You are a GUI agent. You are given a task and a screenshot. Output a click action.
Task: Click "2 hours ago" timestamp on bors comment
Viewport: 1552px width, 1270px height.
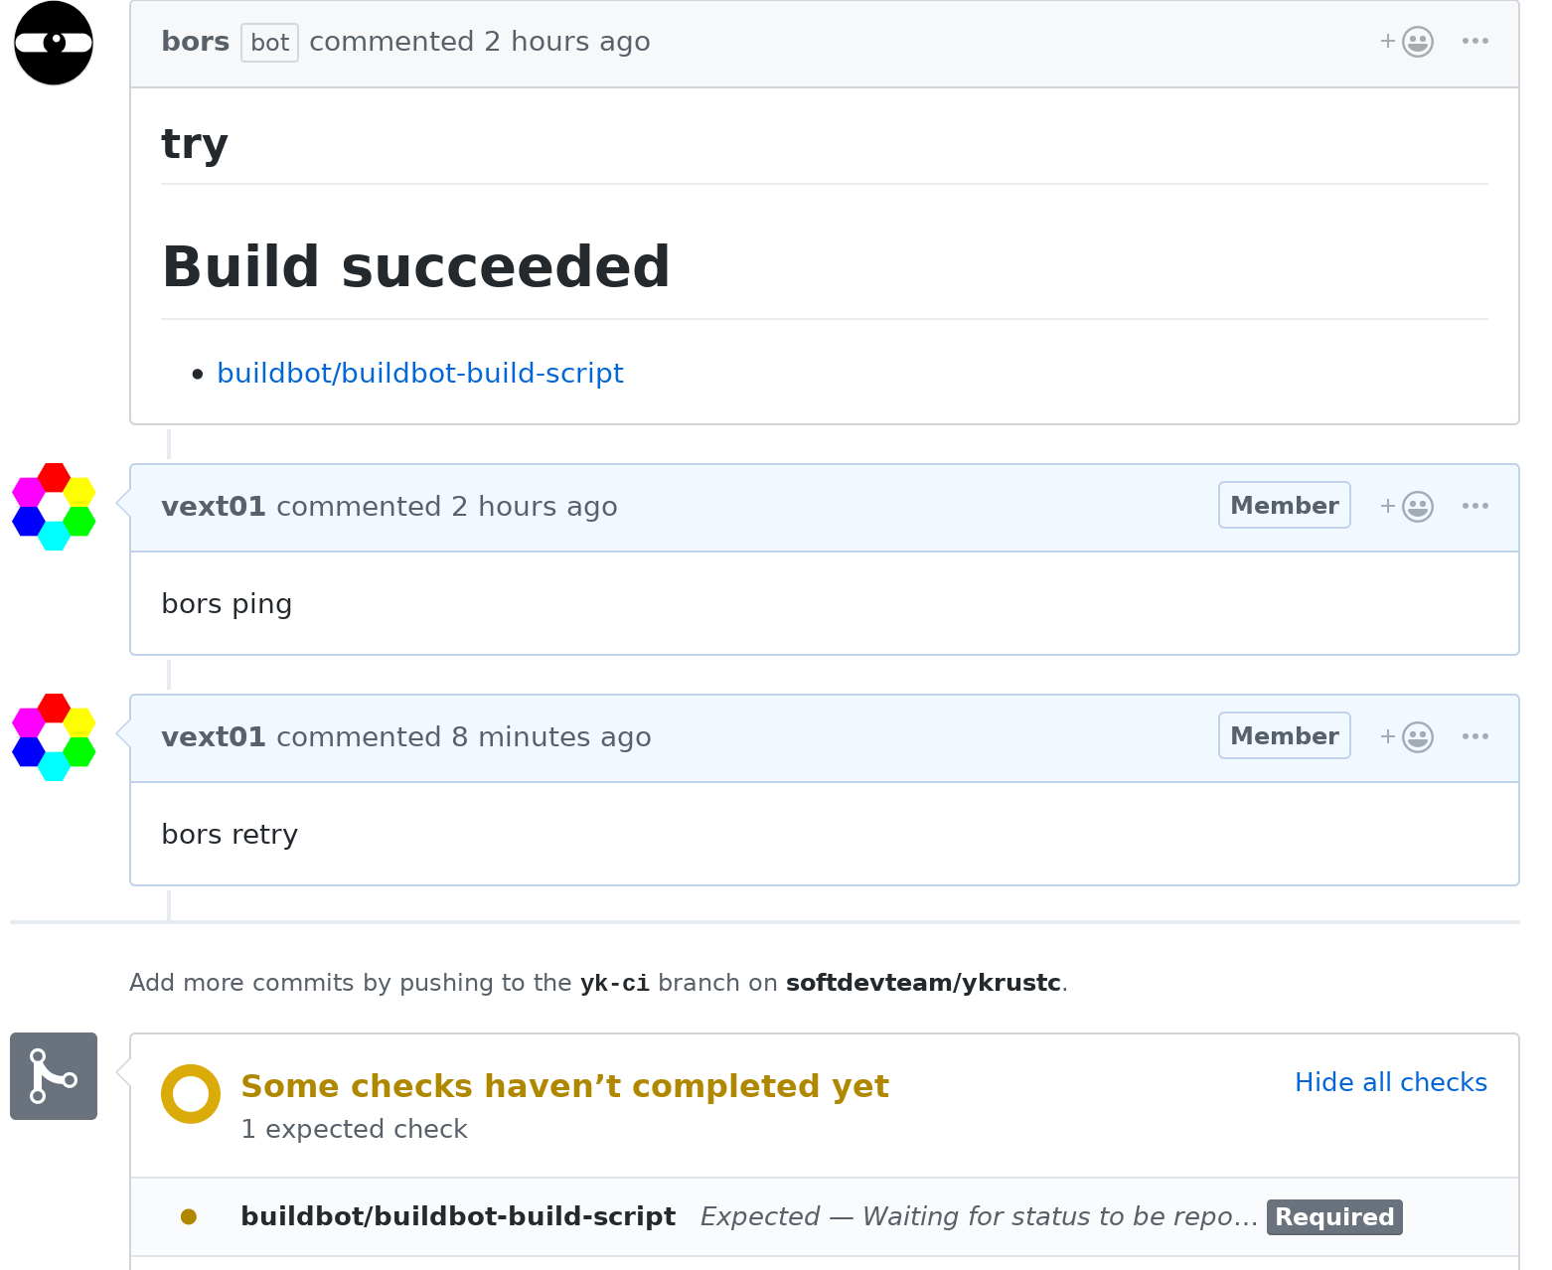[x=566, y=42]
